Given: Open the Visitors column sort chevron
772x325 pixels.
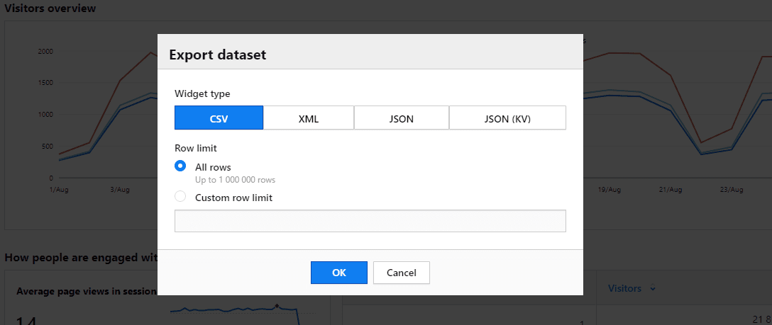Looking at the screenshot, I should (653, 289).
